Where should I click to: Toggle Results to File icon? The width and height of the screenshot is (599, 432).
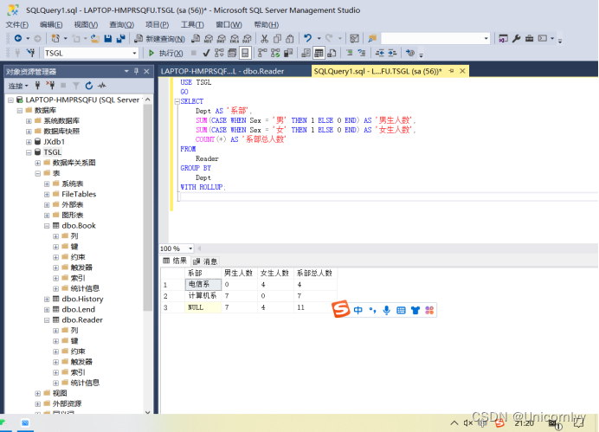[x=332, y=53]
